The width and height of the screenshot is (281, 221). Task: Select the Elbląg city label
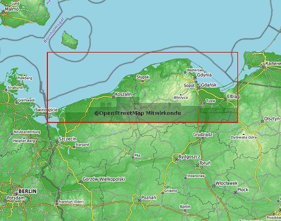click(233, 97)
